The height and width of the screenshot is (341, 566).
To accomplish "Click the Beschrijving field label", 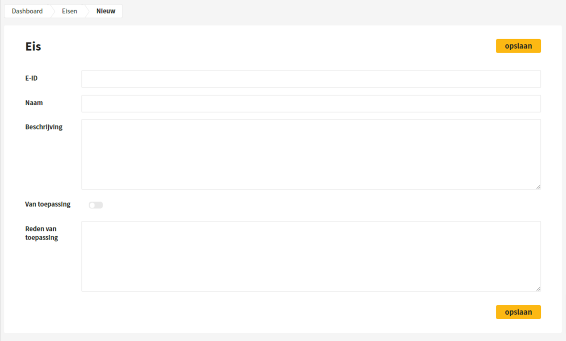I will tap(44, 127).
